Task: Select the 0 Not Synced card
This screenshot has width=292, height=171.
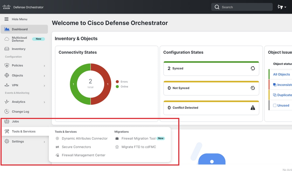Action: [x=211, y=88]
